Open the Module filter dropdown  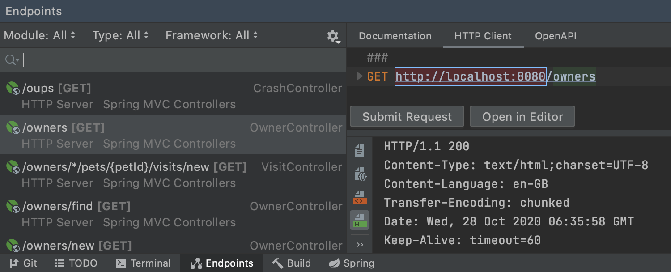point(39,36)
